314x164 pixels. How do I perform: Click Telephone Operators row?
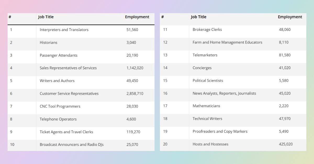(81, 119)
